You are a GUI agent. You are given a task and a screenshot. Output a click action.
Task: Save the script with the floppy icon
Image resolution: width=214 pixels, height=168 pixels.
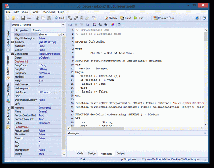tap(26, 18)
